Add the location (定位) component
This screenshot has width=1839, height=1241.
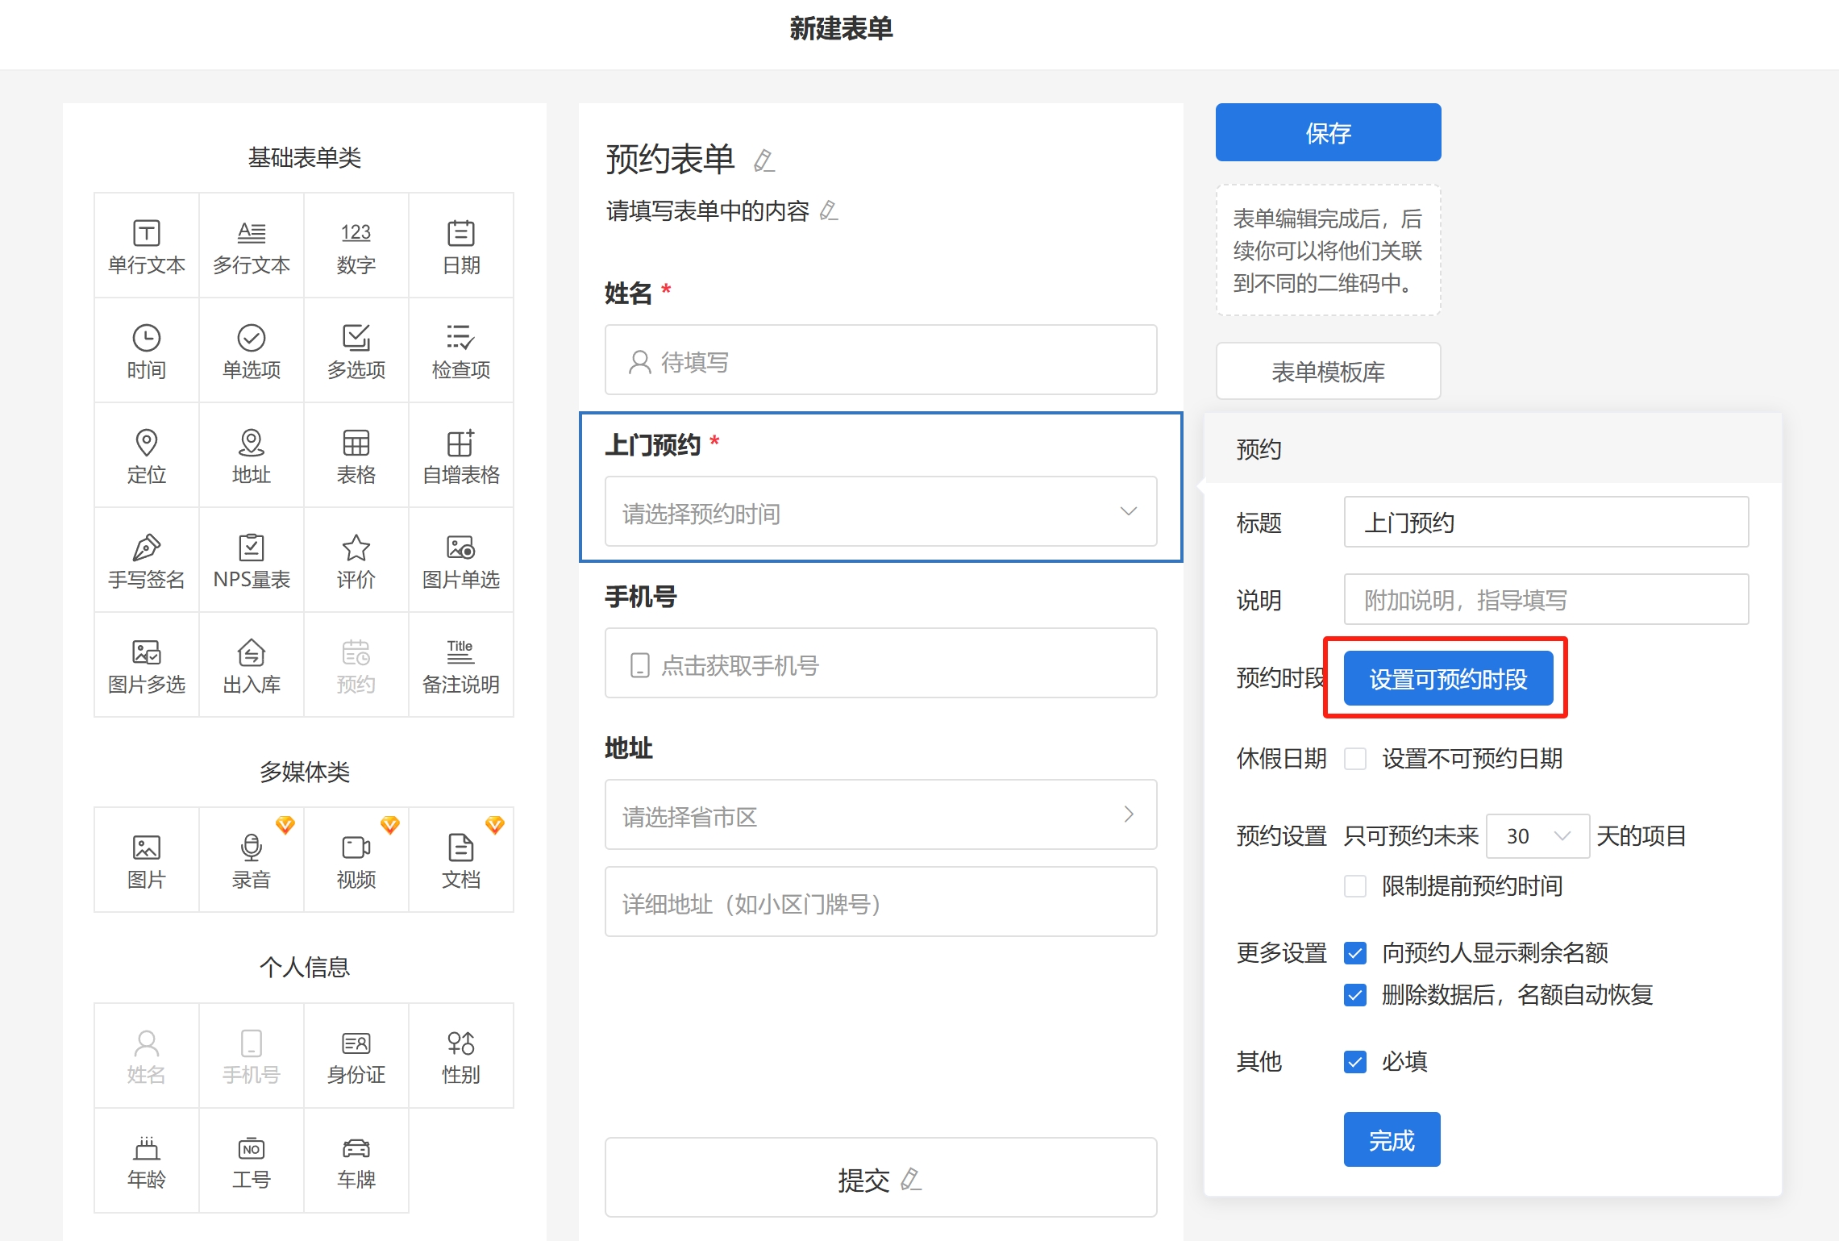tap(147, 456)
